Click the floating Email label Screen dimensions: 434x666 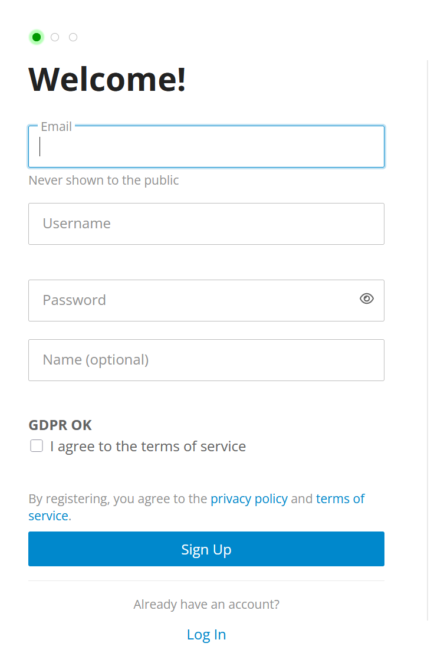(x=56, y=127)
